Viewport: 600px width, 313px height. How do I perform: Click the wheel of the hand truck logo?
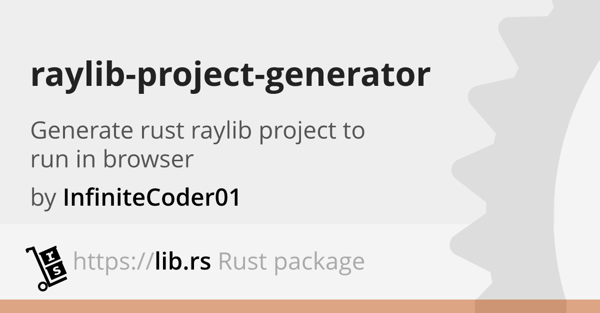click(43, 286)
